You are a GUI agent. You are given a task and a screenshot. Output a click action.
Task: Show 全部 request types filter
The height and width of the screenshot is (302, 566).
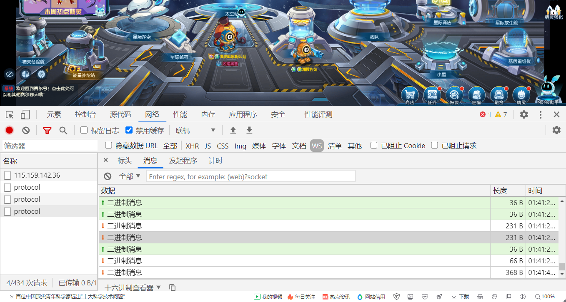coord(170,146)
